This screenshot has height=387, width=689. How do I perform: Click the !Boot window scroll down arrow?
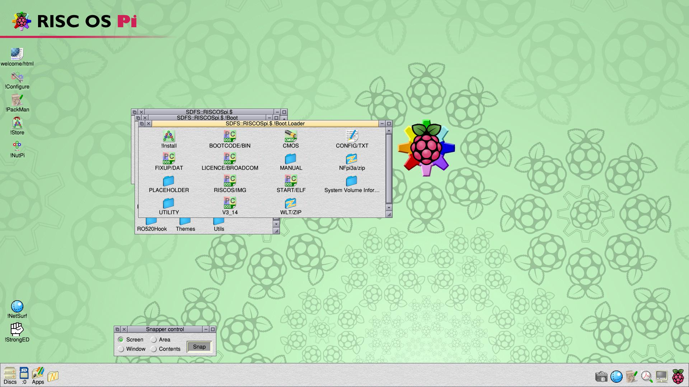[276, 224]
